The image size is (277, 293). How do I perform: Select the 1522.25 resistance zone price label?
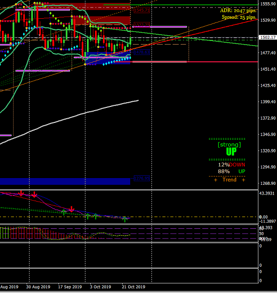pyautogui.click(x=142, y=25)
